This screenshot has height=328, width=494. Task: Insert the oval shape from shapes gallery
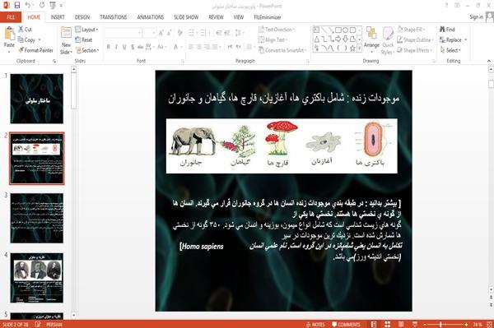click(346, 30)
